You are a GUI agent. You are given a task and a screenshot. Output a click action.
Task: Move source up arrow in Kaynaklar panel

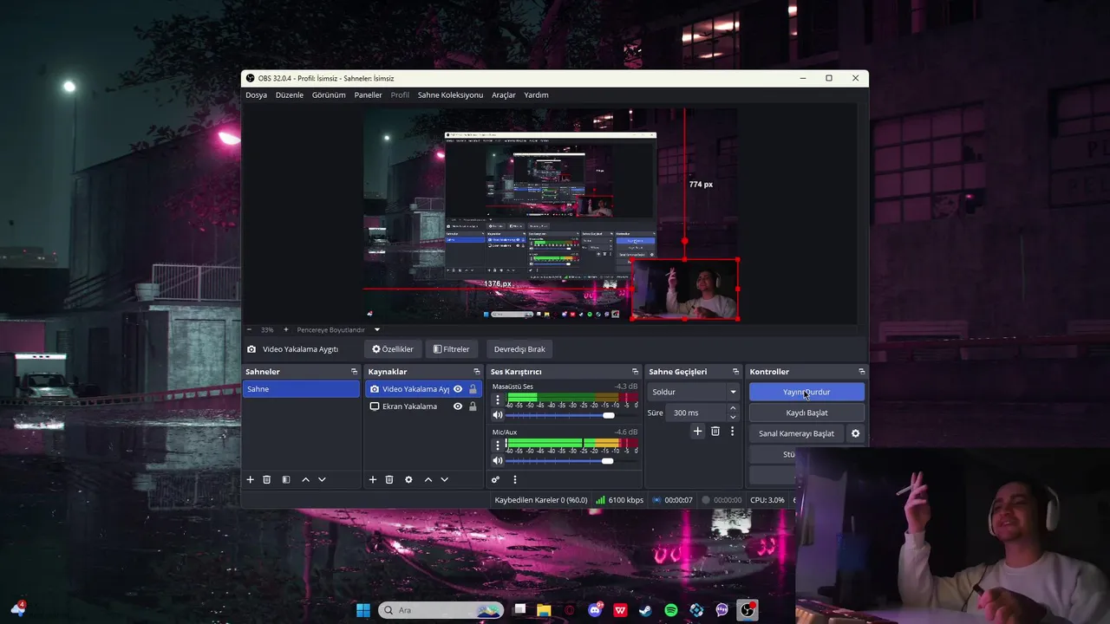tap(428, 479)
